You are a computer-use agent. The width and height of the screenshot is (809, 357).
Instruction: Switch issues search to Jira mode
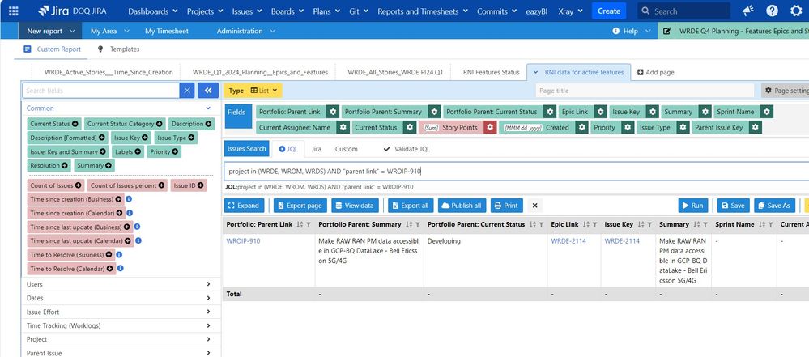click(317, 149)
